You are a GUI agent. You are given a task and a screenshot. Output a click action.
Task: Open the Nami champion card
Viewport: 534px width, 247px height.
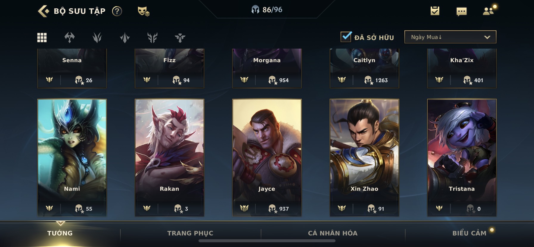pyautogui.click(x=72, y=158)
